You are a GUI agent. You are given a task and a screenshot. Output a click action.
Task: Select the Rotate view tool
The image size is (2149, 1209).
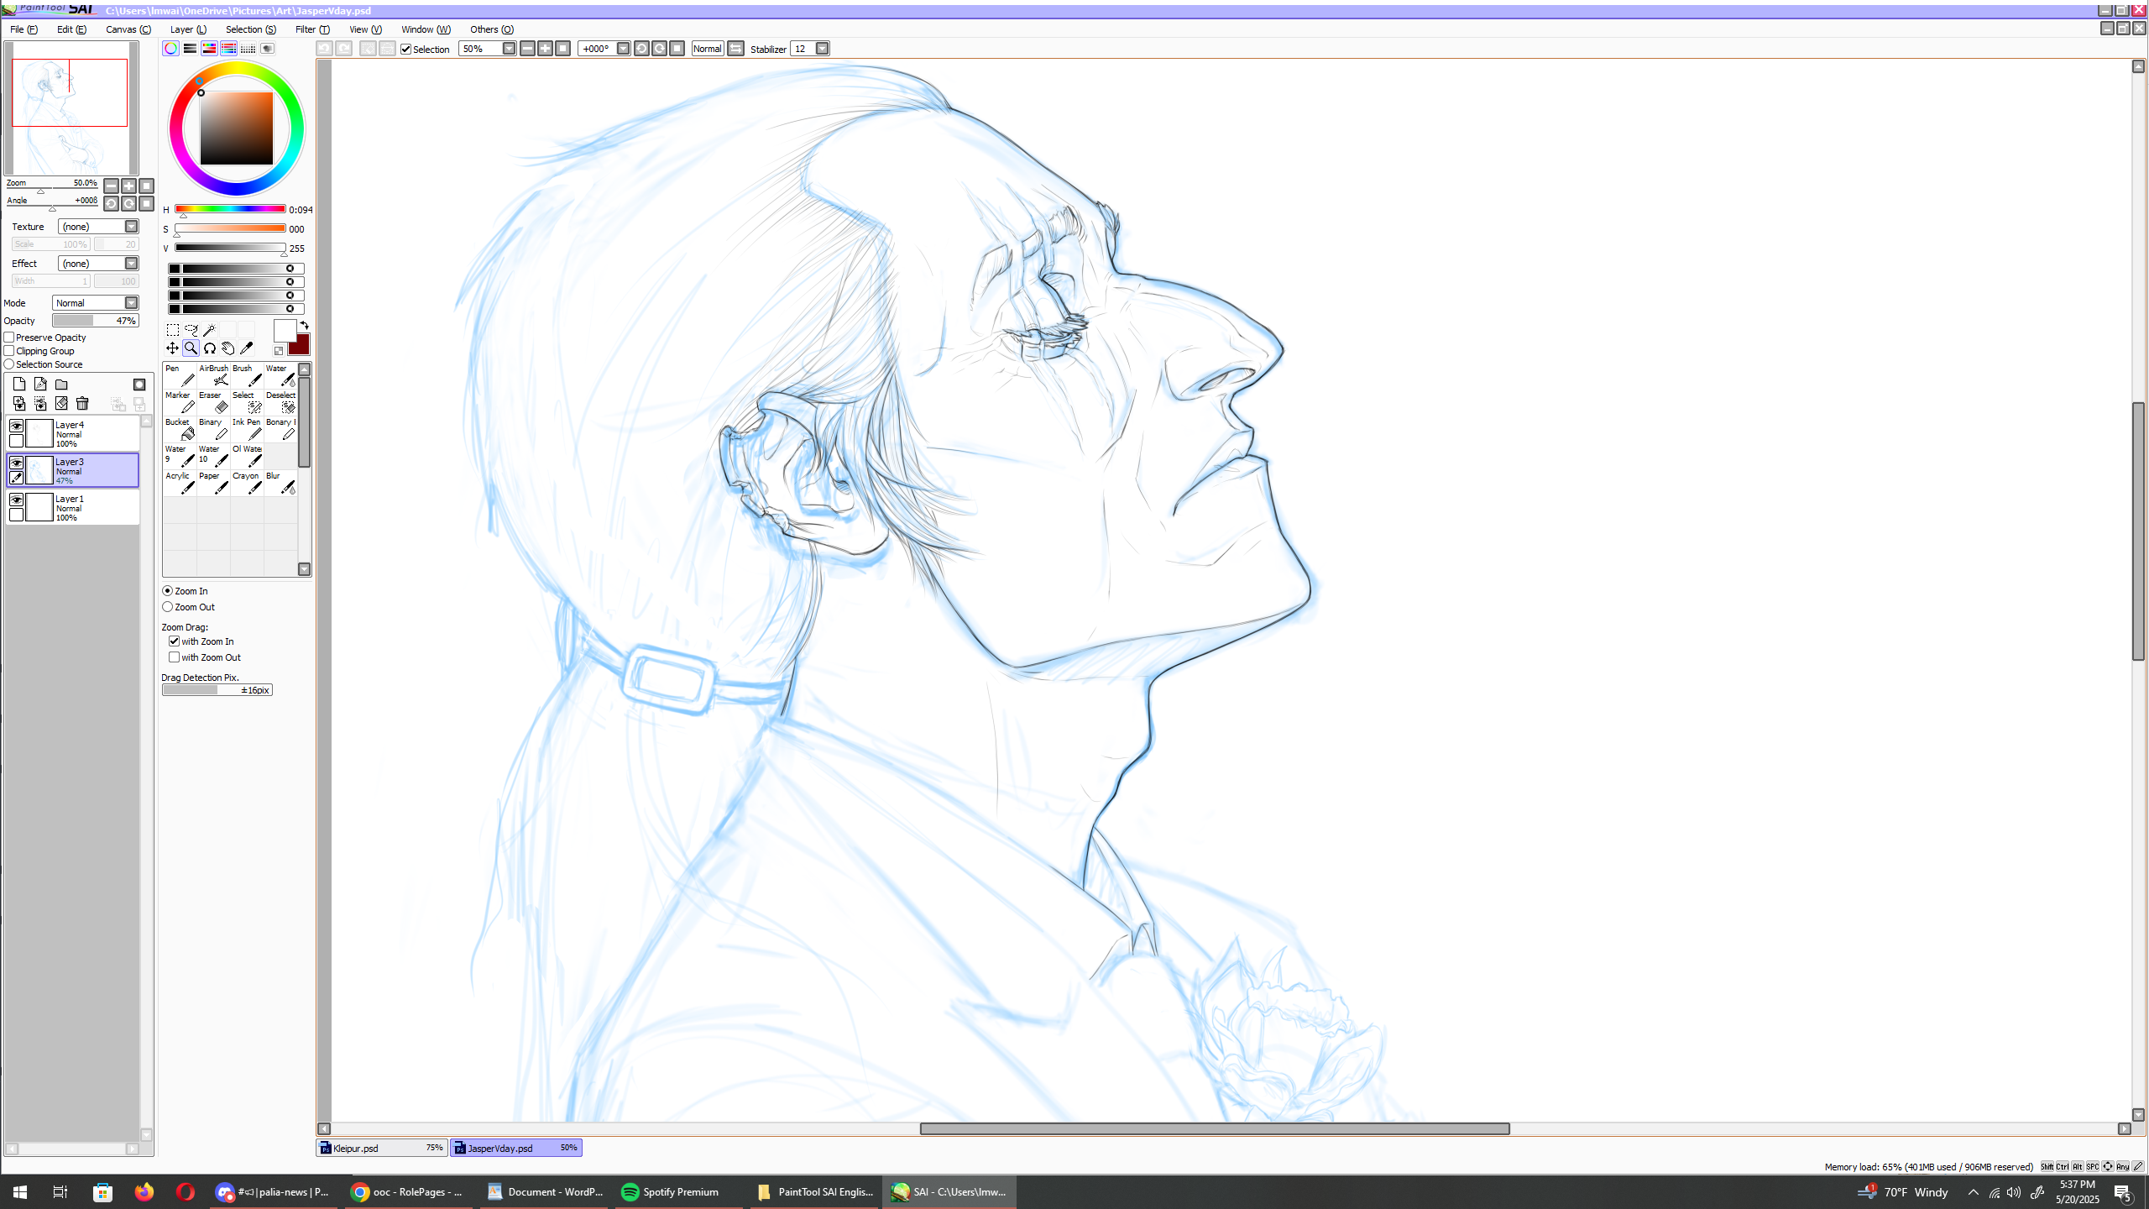pyautogui.click(x=210, y=348)
